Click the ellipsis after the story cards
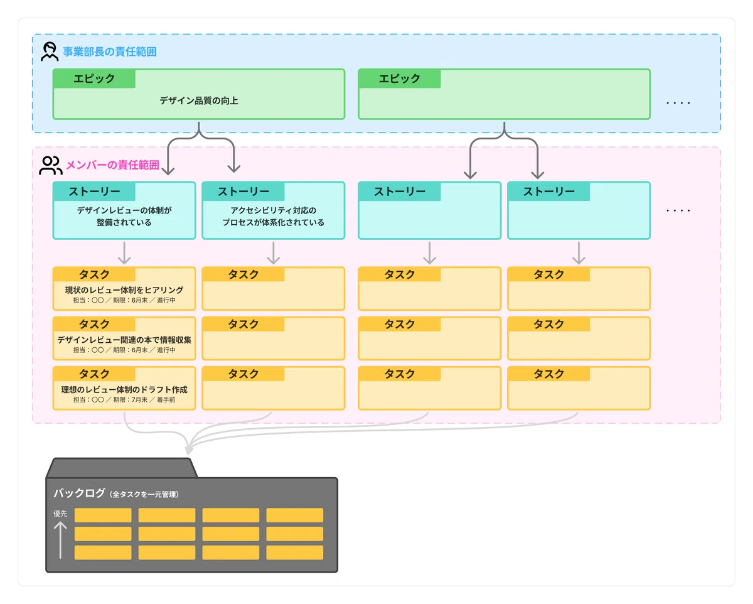This screenshot has width=753, height=604. click(678, 210)
